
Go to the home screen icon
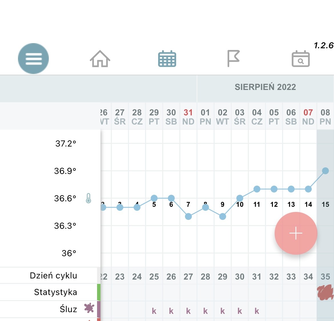pyautogui.click(x=100, y=59)
